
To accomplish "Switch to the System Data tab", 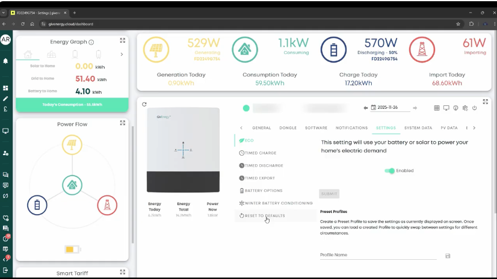I will point(418,128).
